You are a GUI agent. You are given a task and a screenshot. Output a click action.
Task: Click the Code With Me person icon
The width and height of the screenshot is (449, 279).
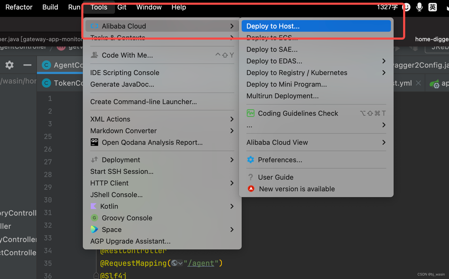coord(94,55)
